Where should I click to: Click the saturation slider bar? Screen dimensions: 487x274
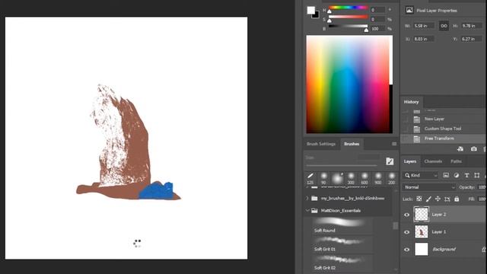pyautogui.click(x=349, y=17)
